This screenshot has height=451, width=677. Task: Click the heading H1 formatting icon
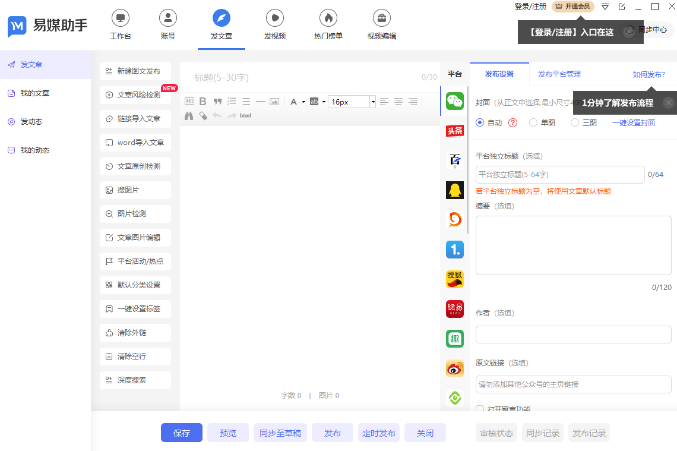pyautogui.click(x=189, y=102)
